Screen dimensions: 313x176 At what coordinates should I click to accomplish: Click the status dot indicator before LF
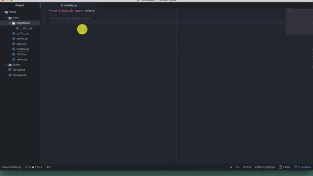(231, 167)
